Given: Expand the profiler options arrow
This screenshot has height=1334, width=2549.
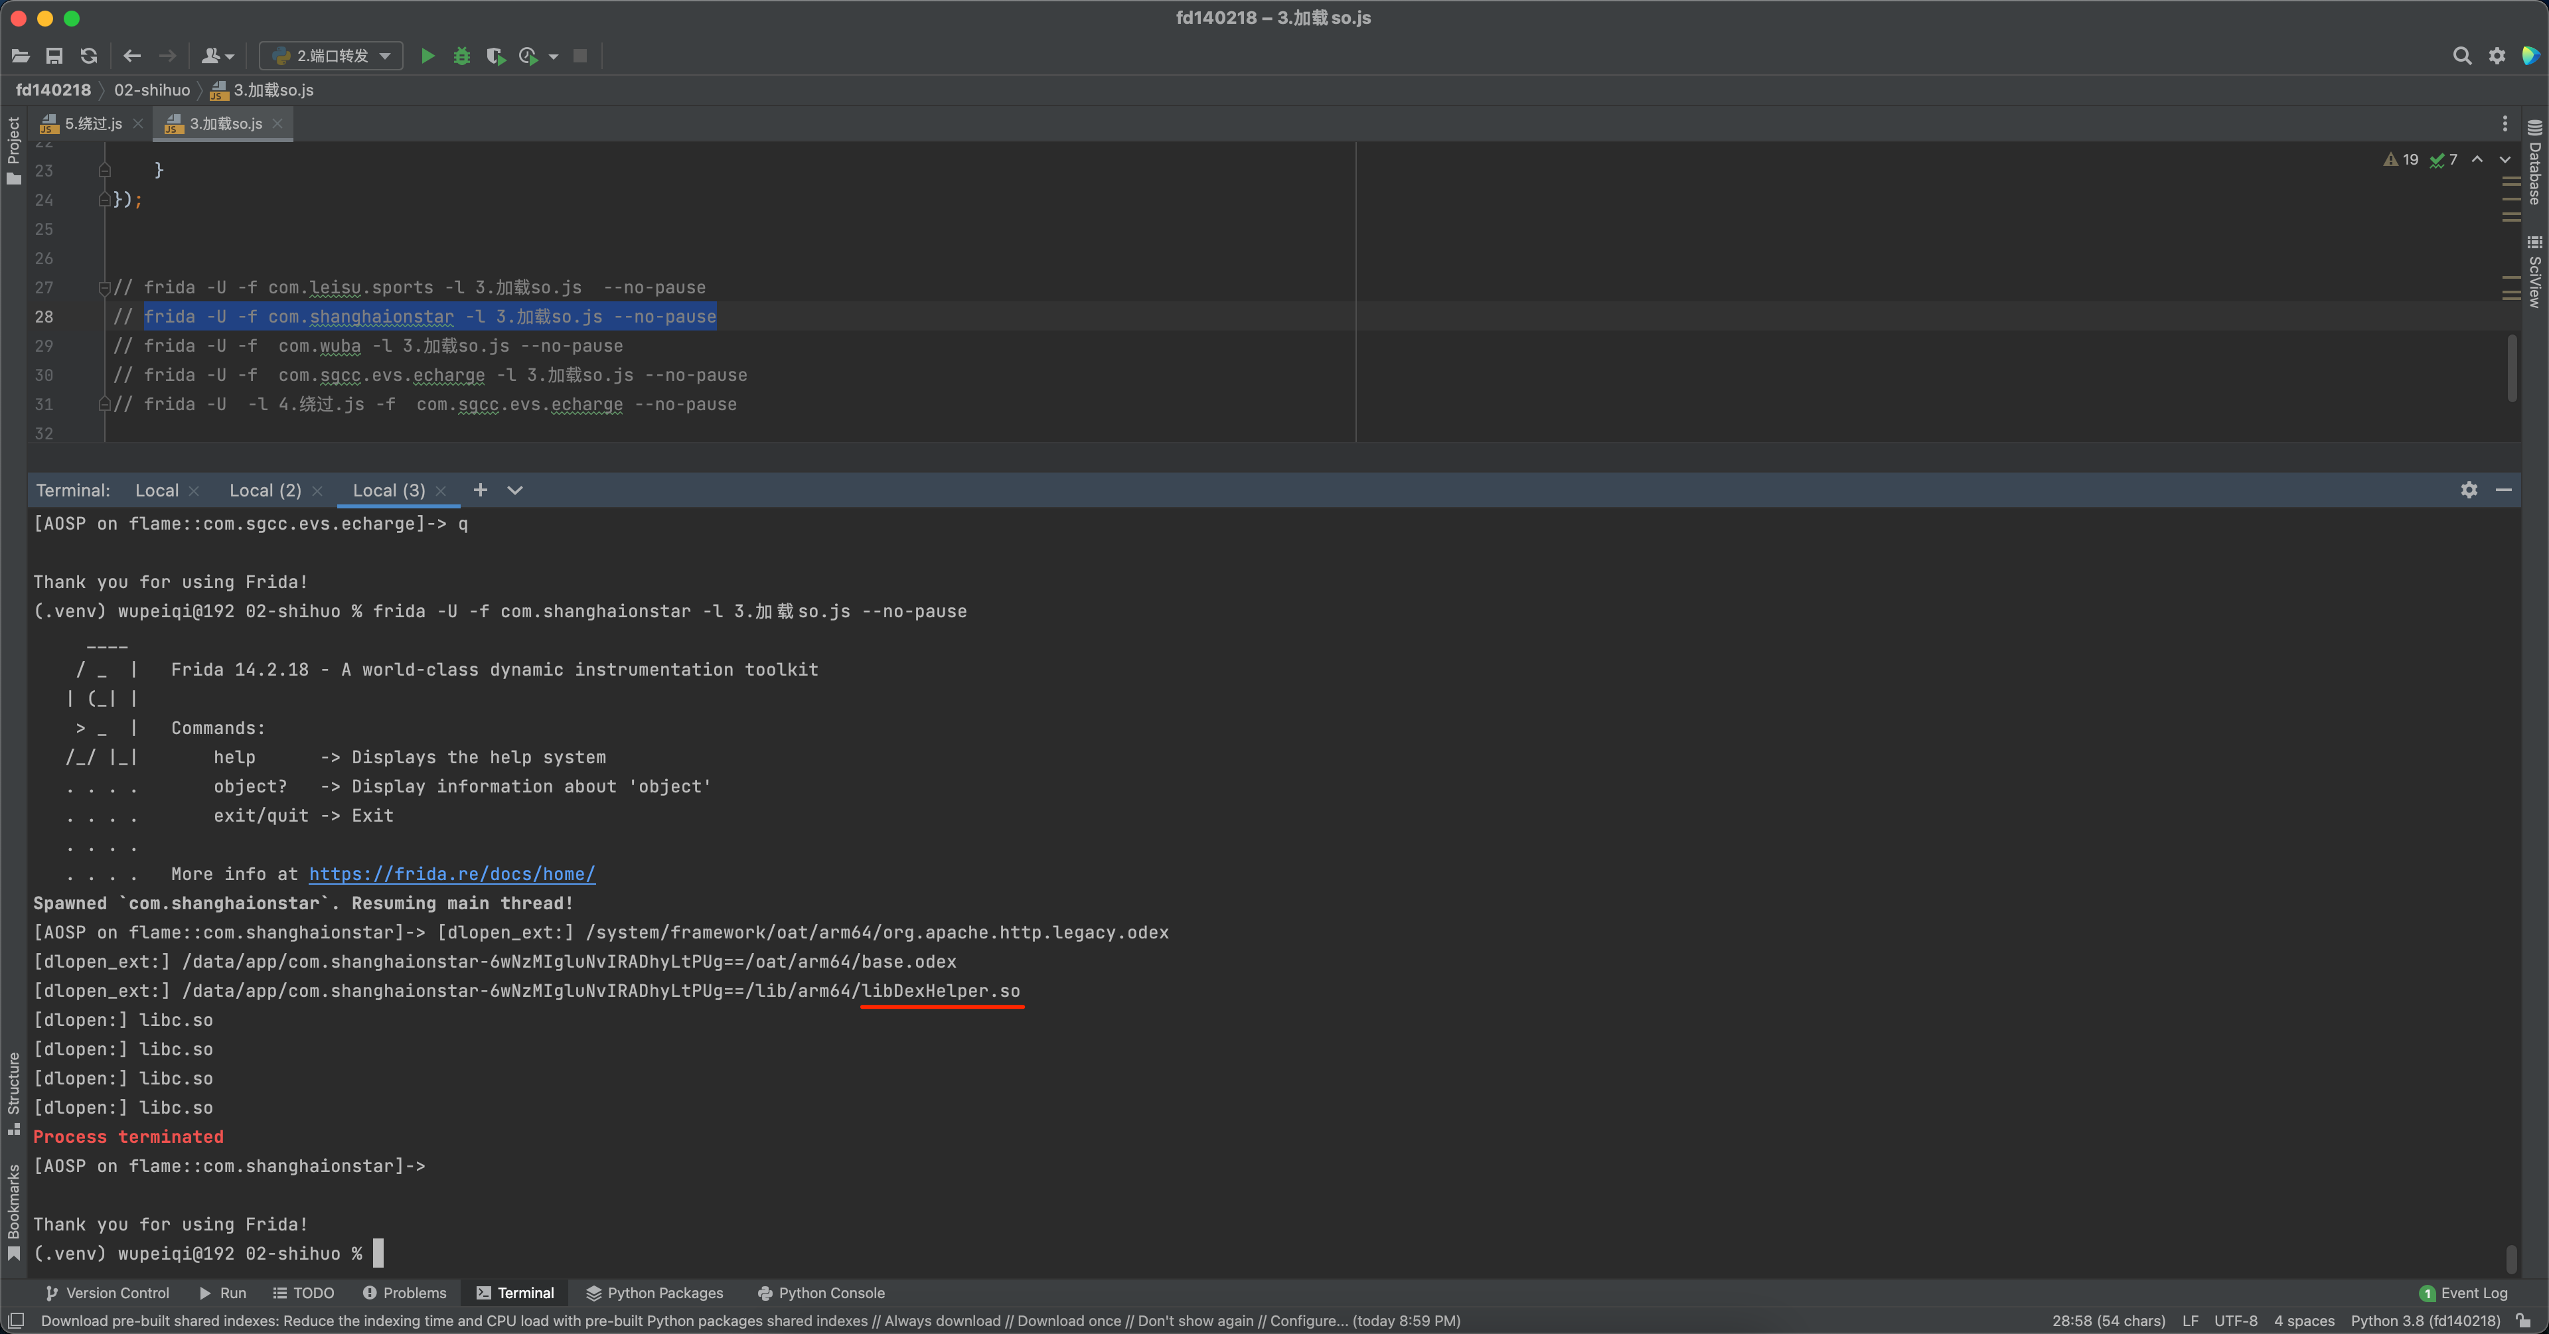Looking at the screenshot, I should [553, 56].
